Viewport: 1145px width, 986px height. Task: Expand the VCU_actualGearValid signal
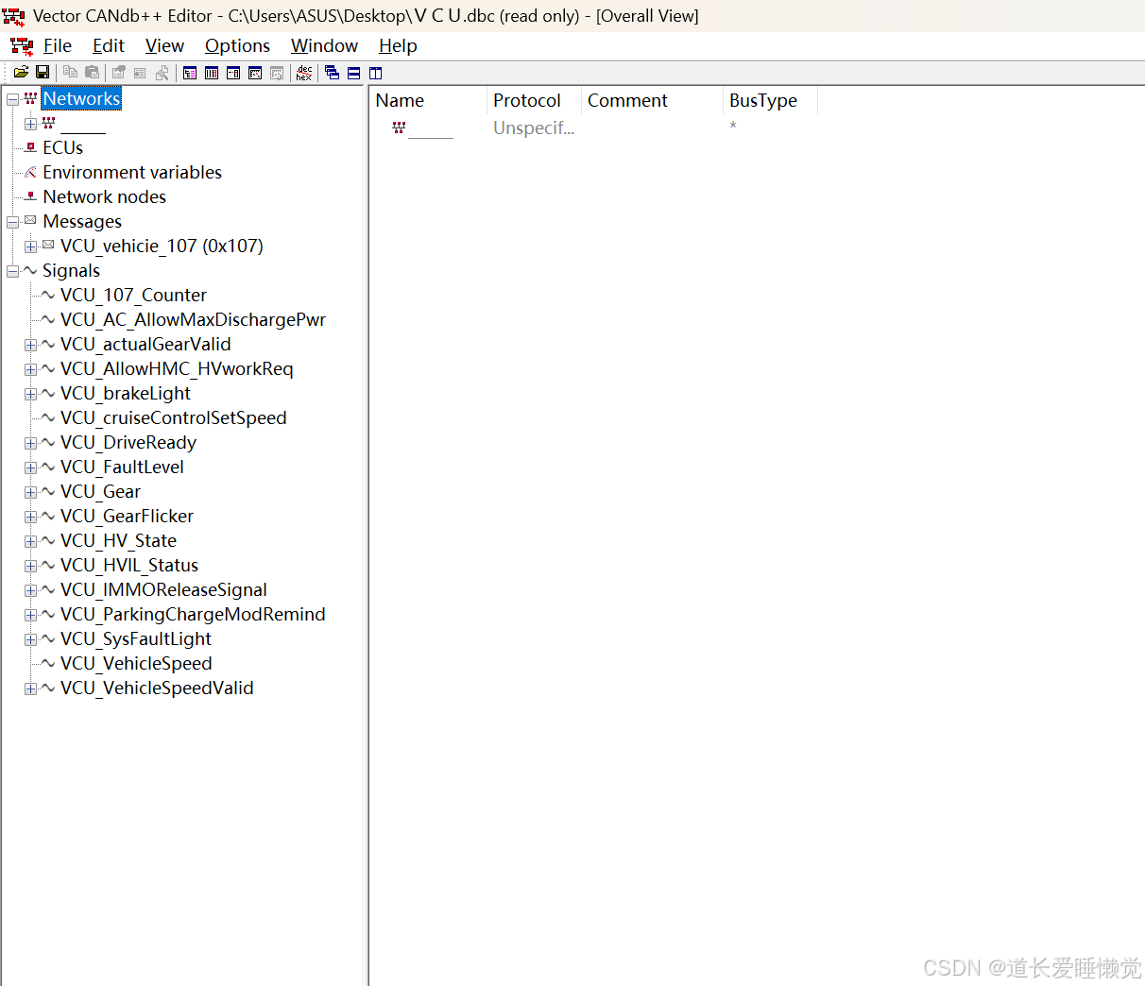pos(31,345)
